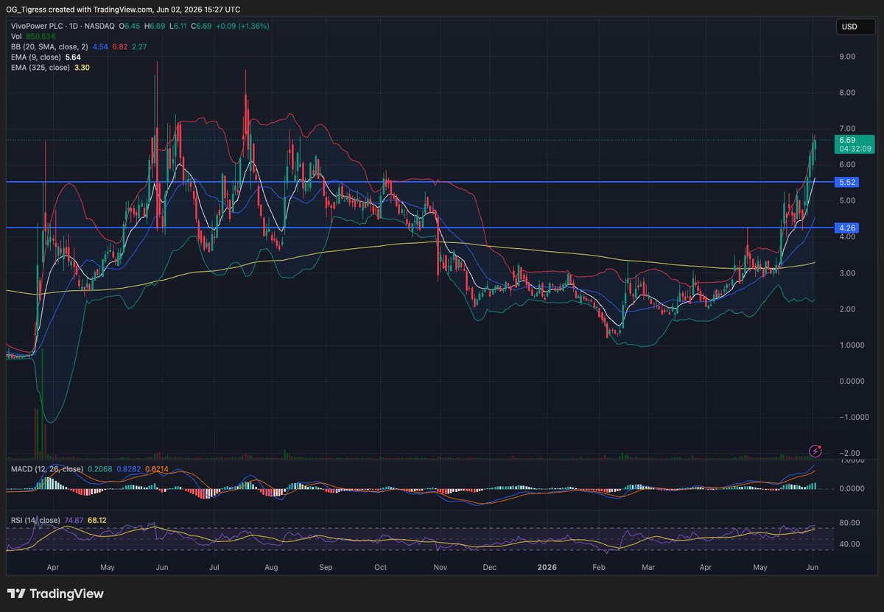Click the 80.00 RSI axis label

(848, 524)
